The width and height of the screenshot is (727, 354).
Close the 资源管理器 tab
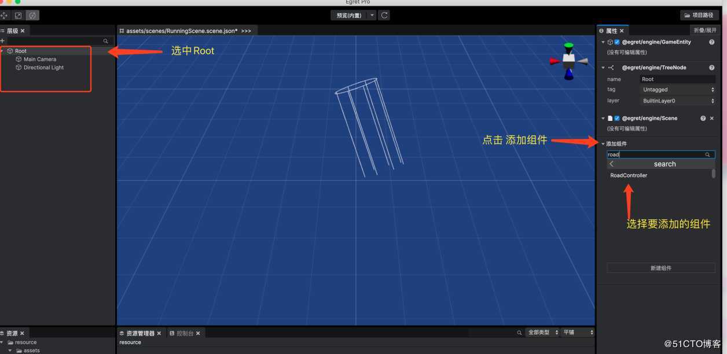tap(159, 333)
